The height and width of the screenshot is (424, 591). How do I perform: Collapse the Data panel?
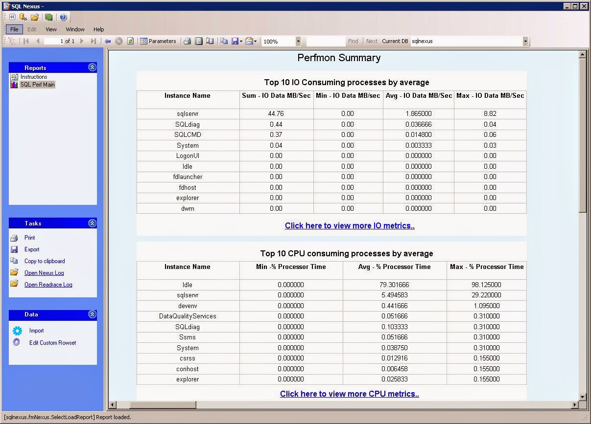click(92, 314)
